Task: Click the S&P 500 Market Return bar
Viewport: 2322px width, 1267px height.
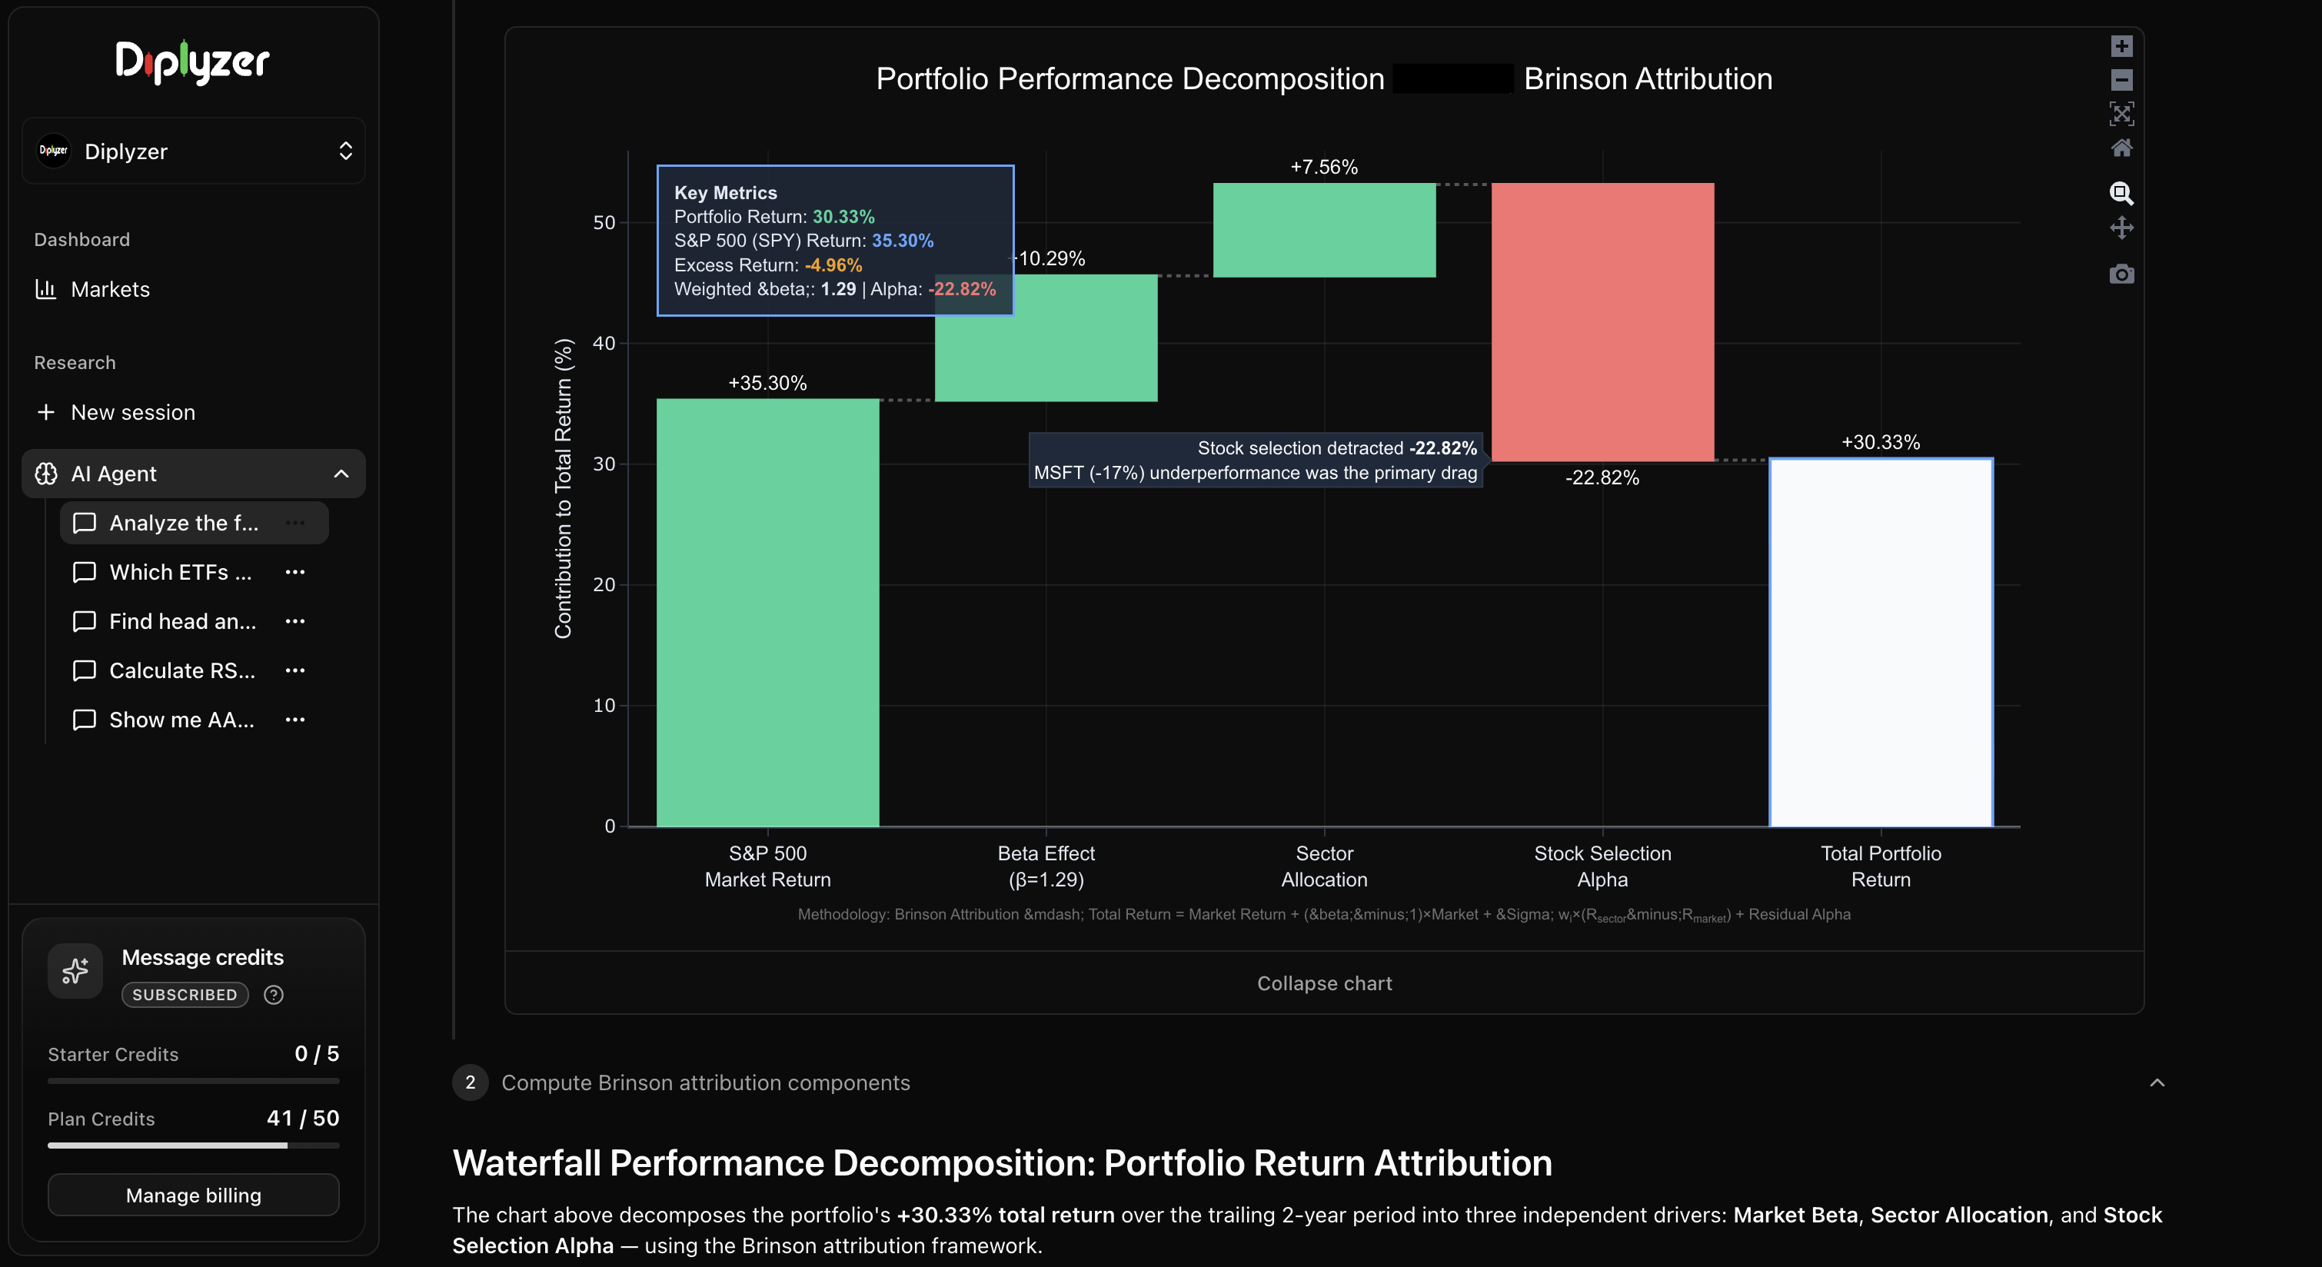Action: click(768, 613)
